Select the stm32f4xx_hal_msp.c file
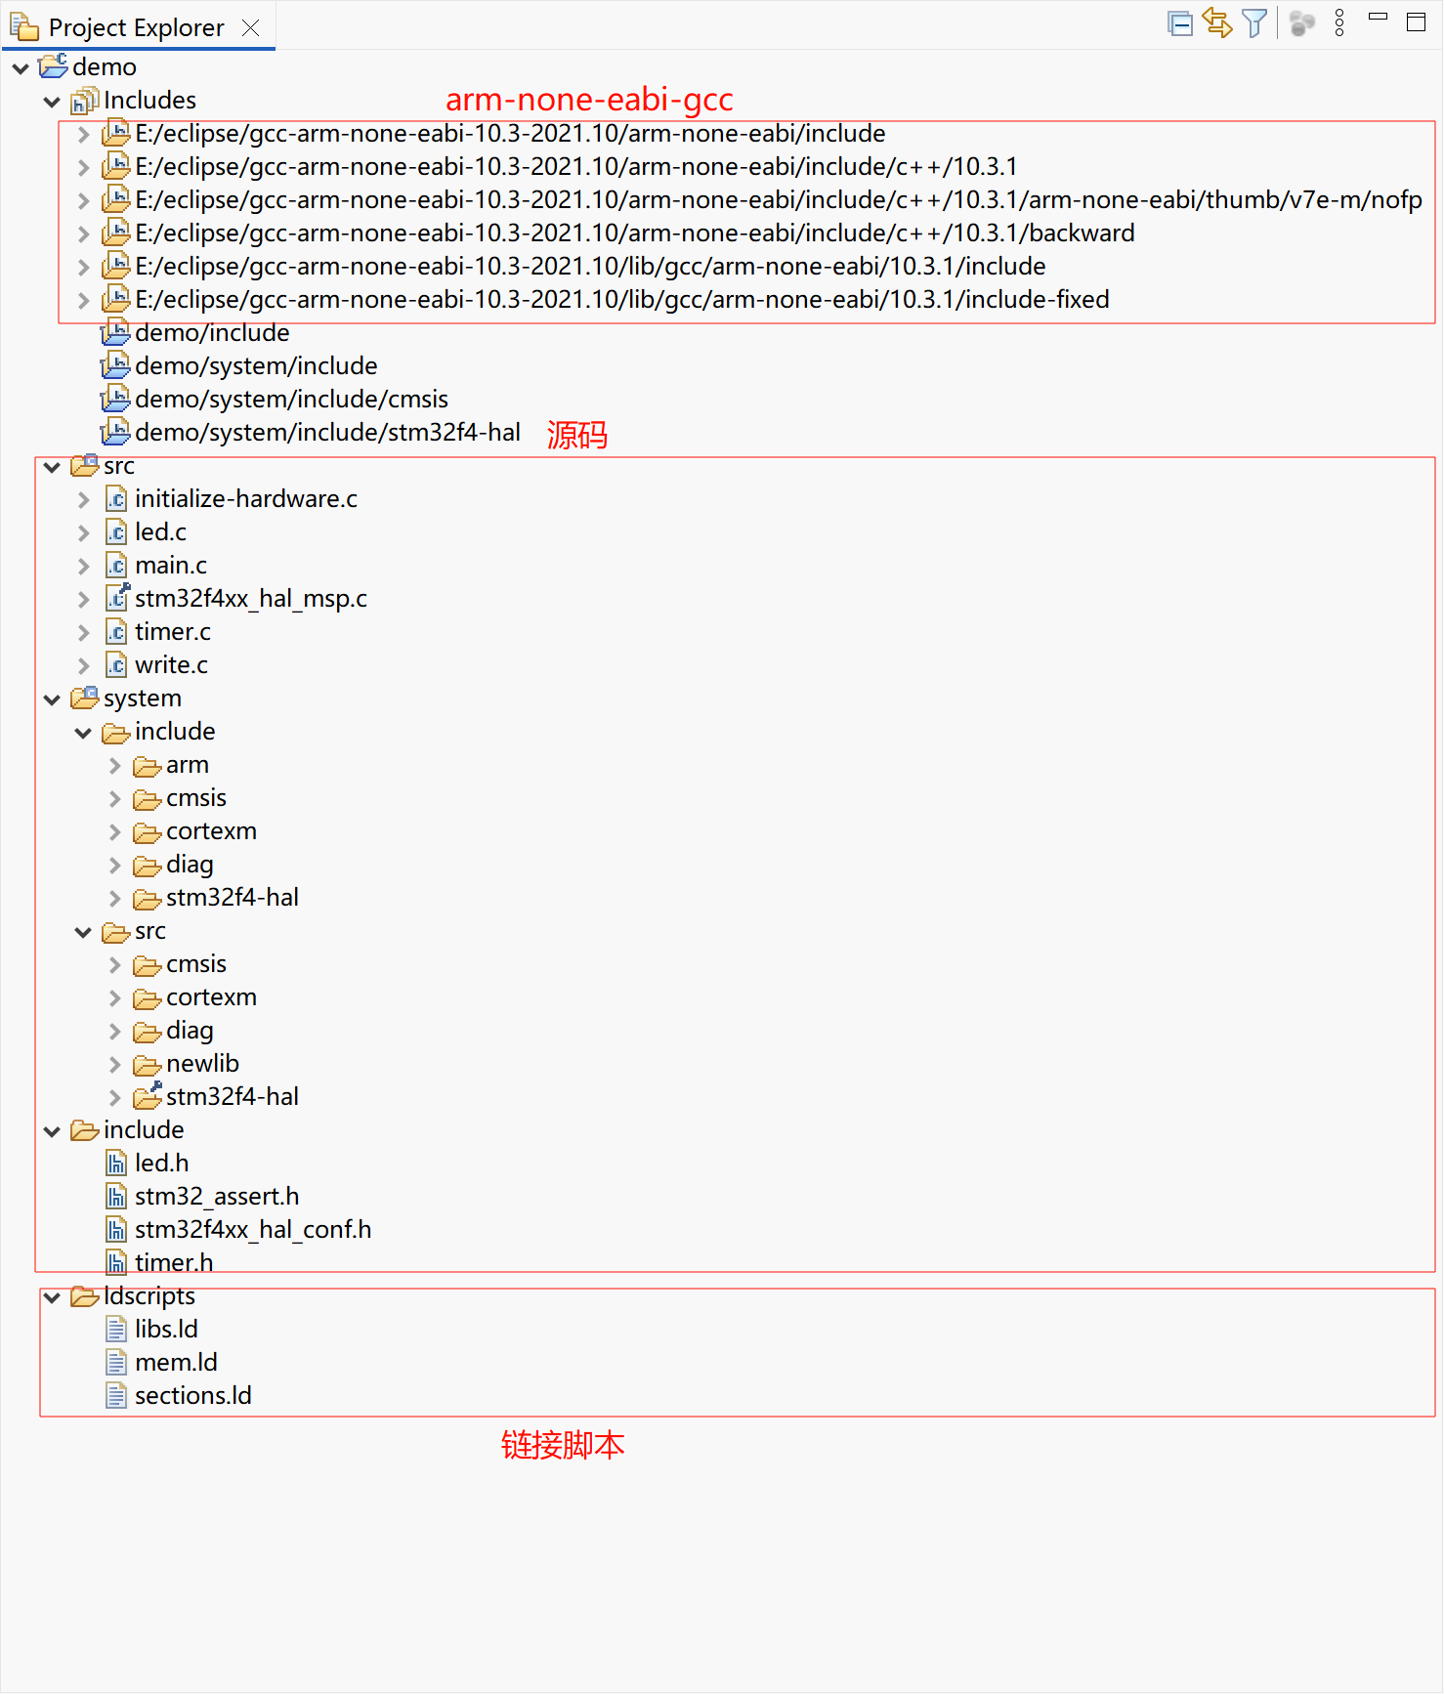 250,599
